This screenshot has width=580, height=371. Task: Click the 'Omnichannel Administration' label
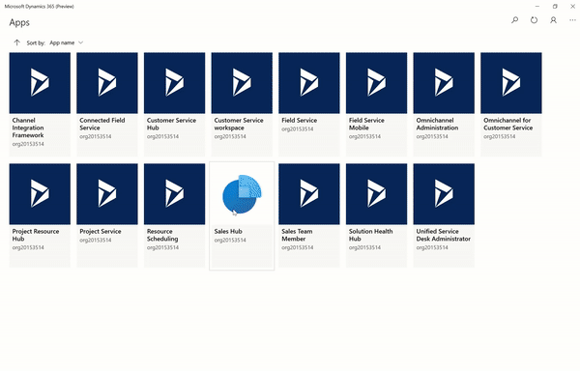point(437,125)
